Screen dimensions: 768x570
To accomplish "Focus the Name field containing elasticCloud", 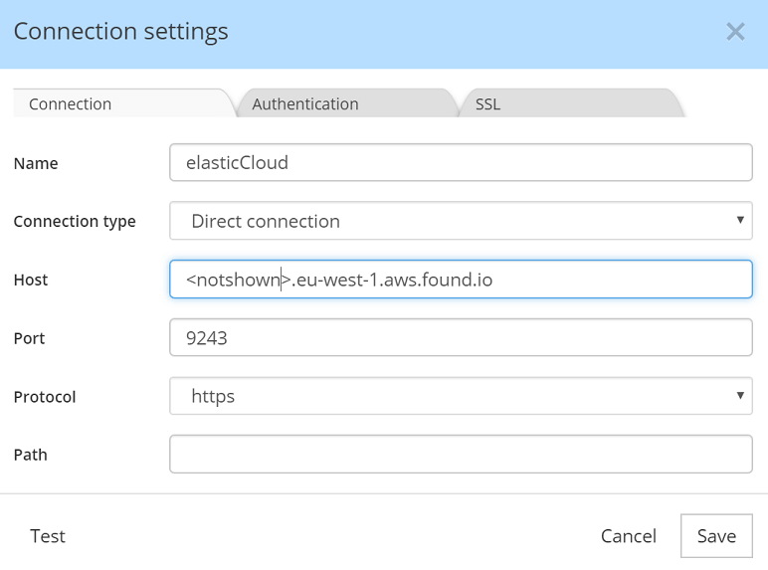I will click(461, 162).
